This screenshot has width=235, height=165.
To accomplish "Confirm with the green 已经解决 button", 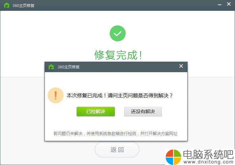I will tap(96, 112).
